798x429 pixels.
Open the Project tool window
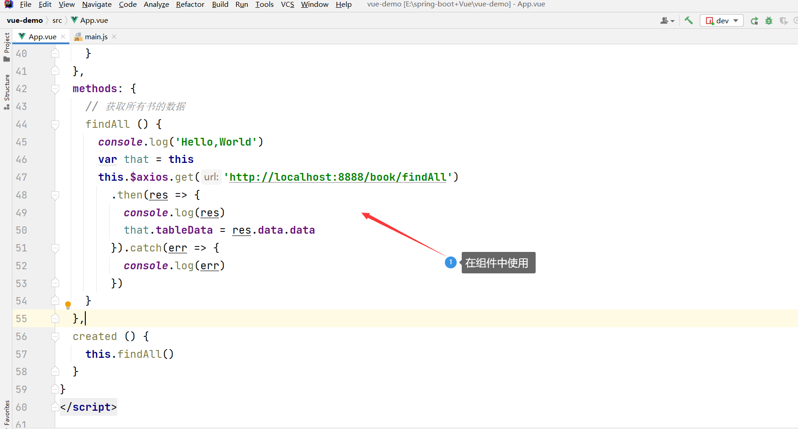7,47
